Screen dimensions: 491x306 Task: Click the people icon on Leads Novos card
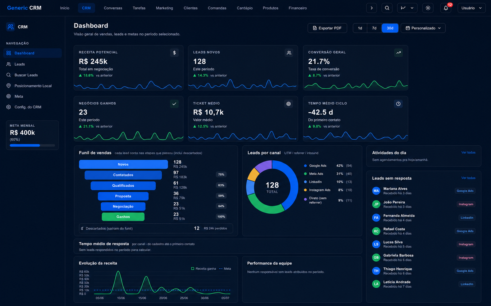tap(289, 53)
